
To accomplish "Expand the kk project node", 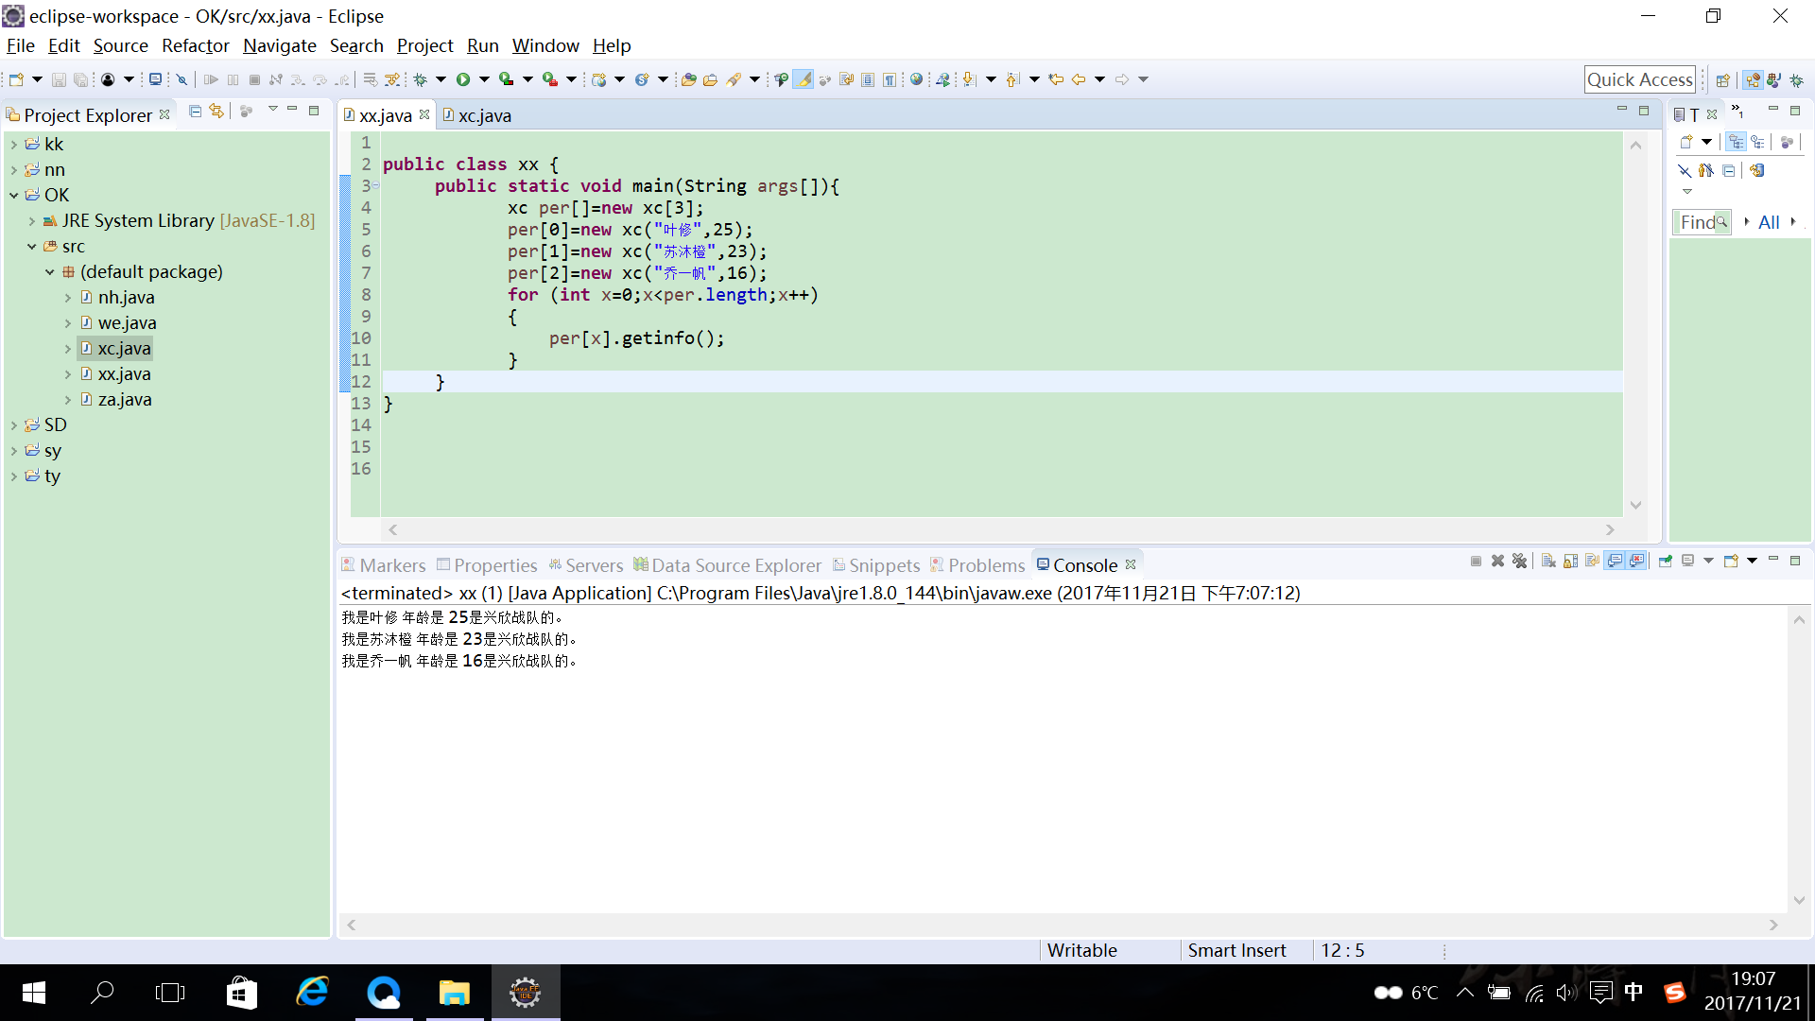I will [x=13, y=144].
